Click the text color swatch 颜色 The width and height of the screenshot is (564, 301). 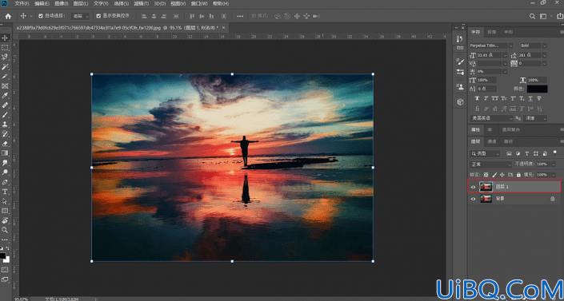(x=538, y=89)
